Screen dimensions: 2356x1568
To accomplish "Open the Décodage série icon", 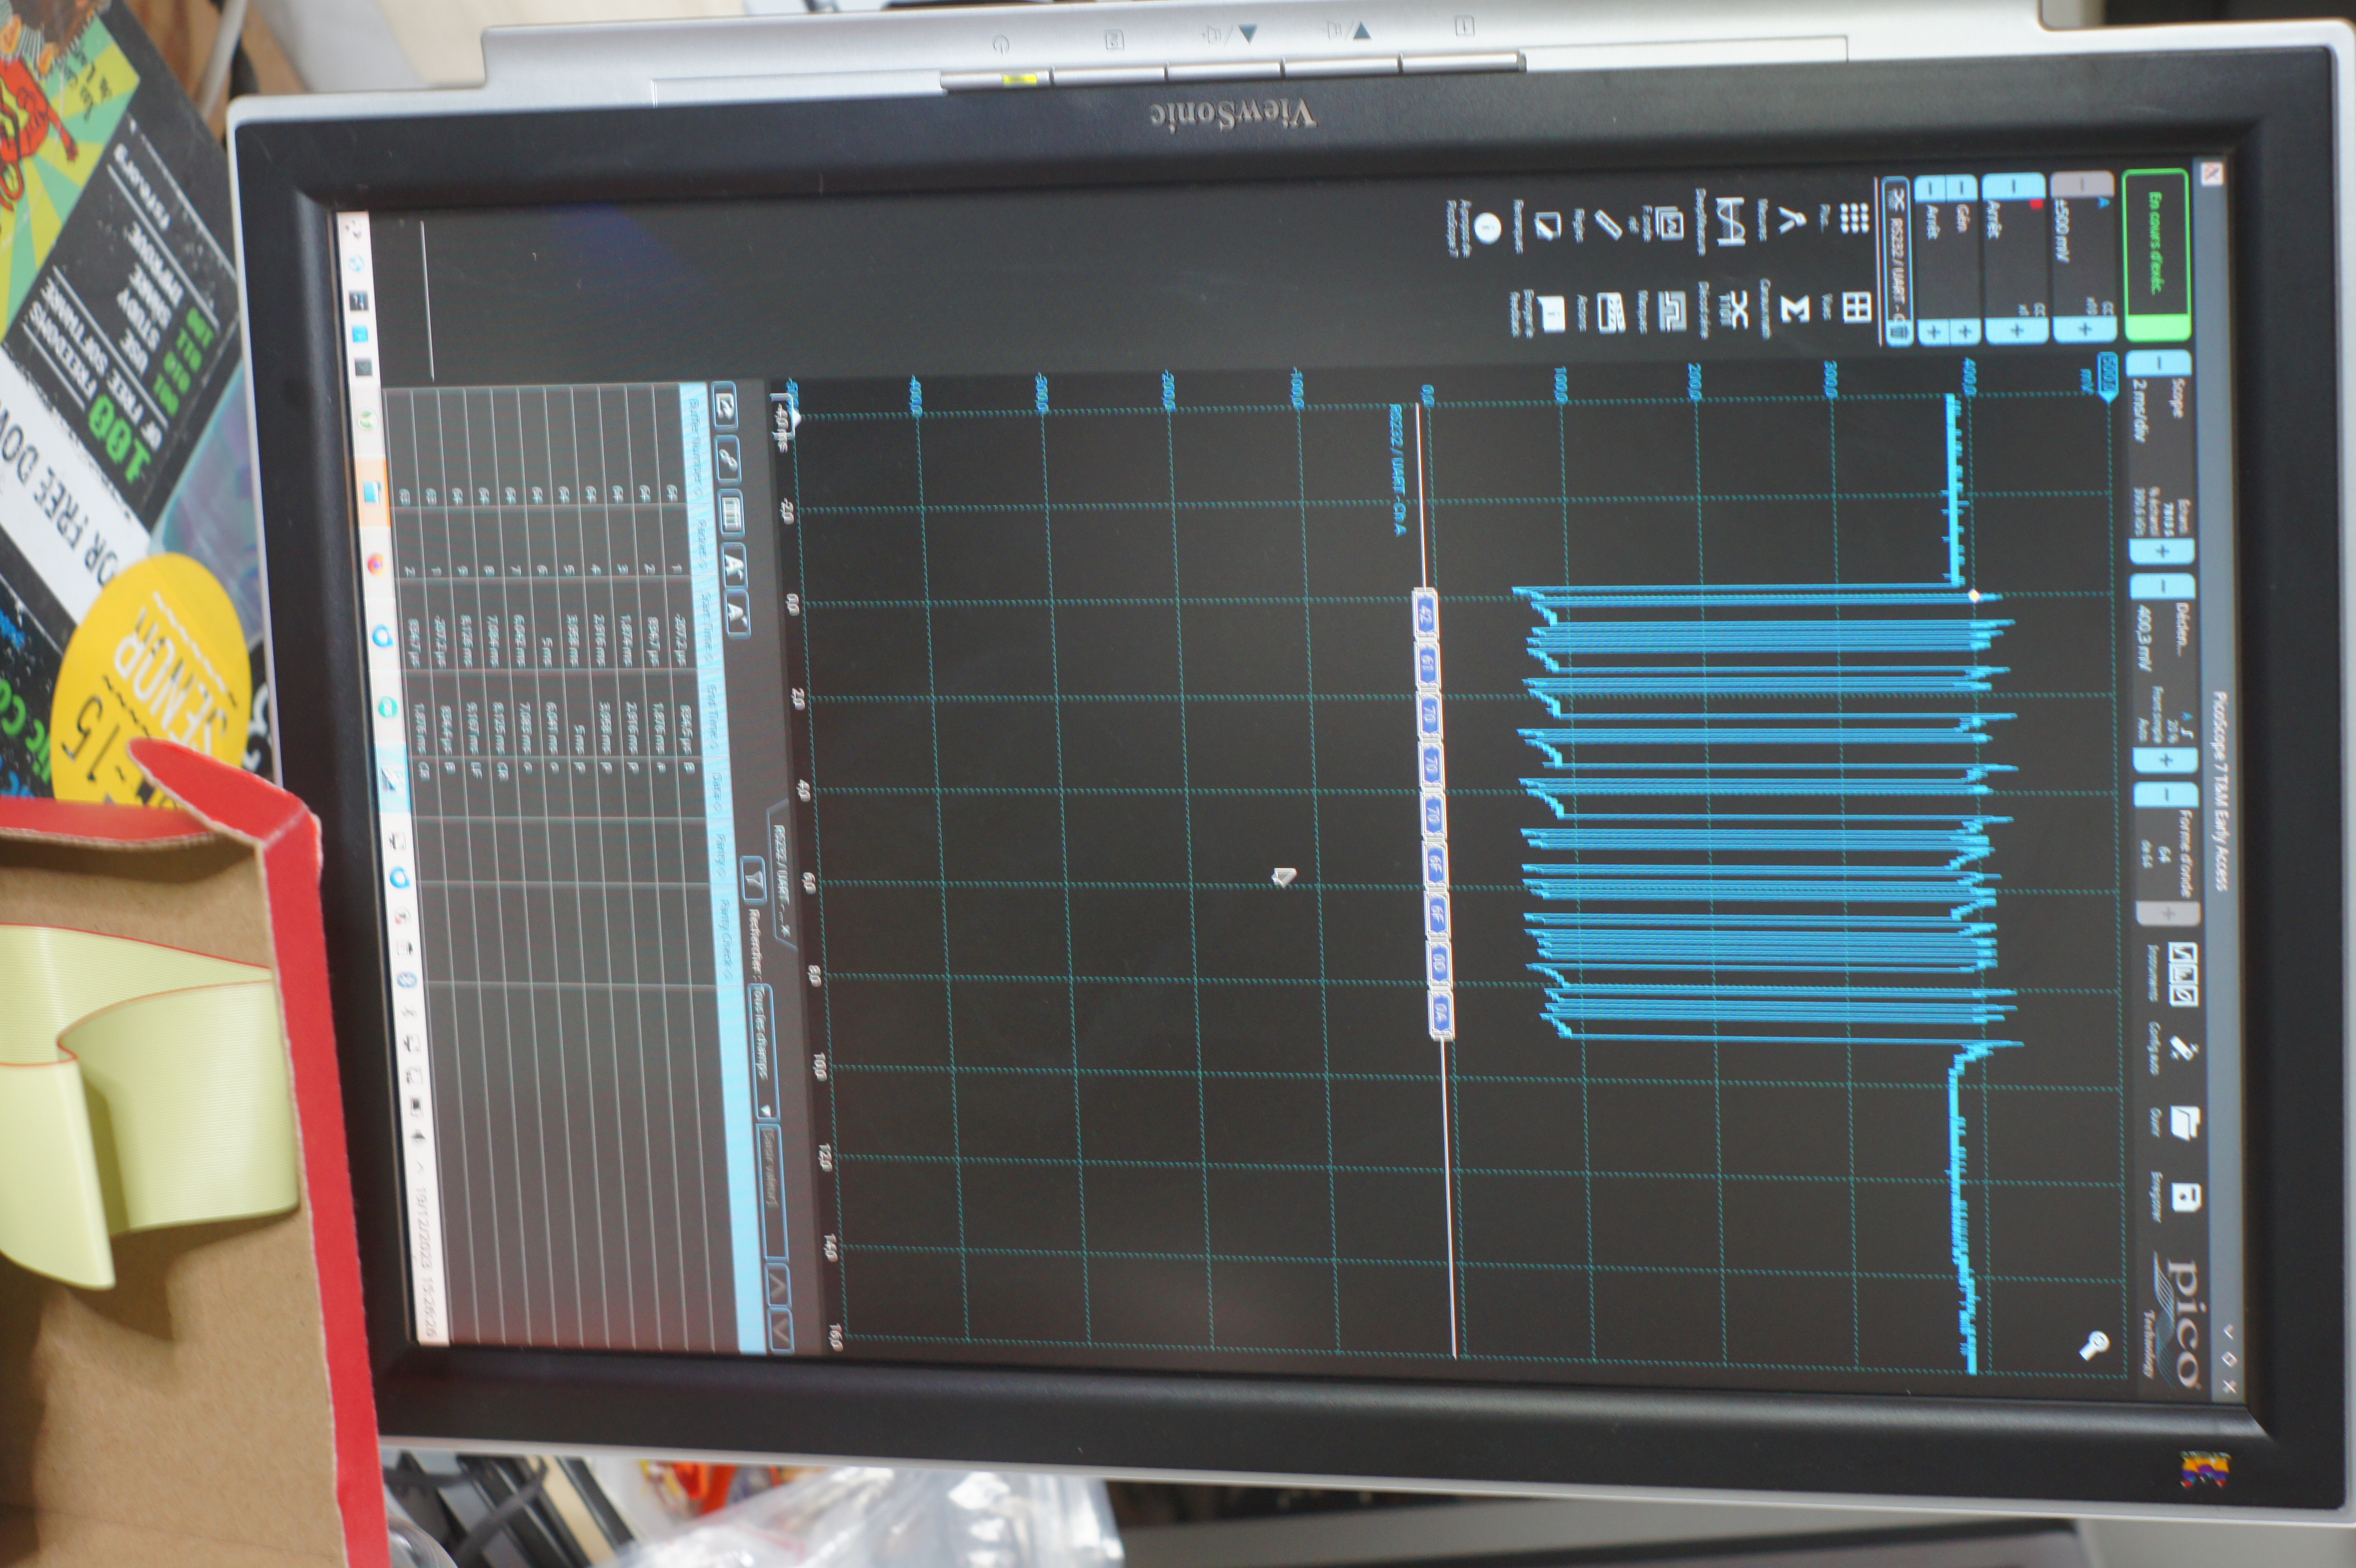I will click(x=1735, y=311).
